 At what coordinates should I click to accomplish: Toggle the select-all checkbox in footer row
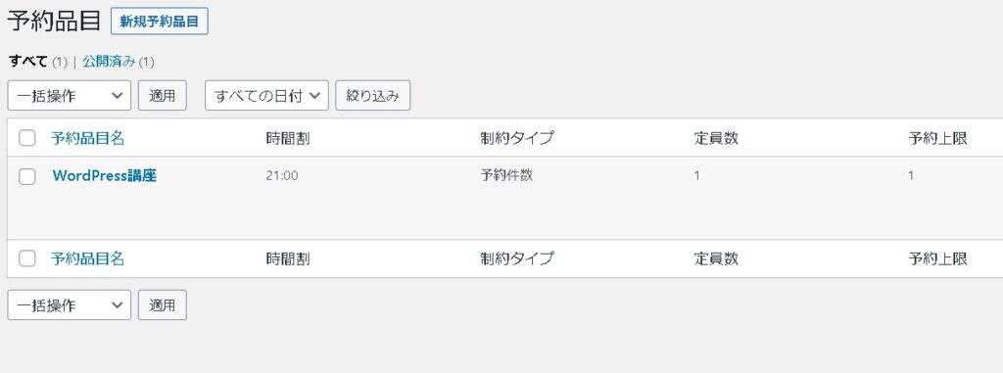(x=26, y=258)
